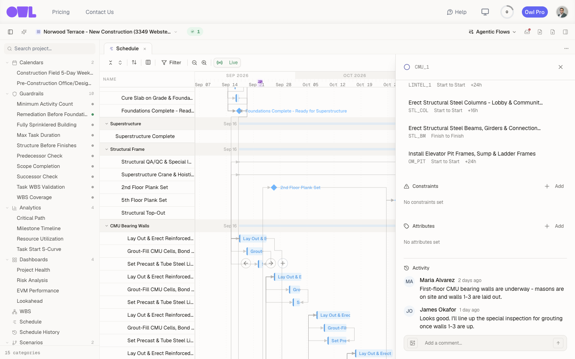Open the schedule tab overflow menu

pyautogui.click(x=566, y=49)
